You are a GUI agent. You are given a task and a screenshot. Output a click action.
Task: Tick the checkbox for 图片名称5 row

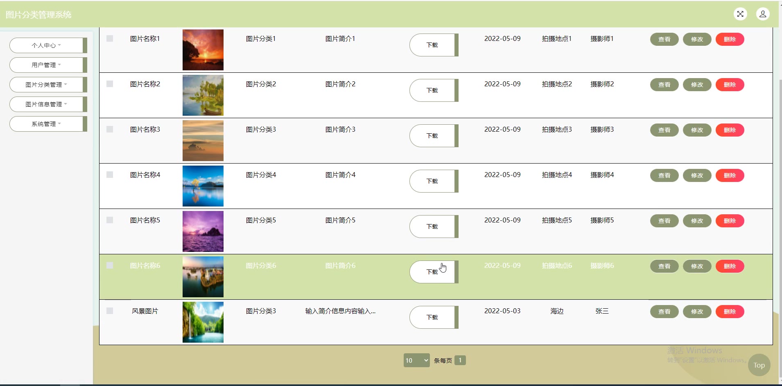point(110,220)
